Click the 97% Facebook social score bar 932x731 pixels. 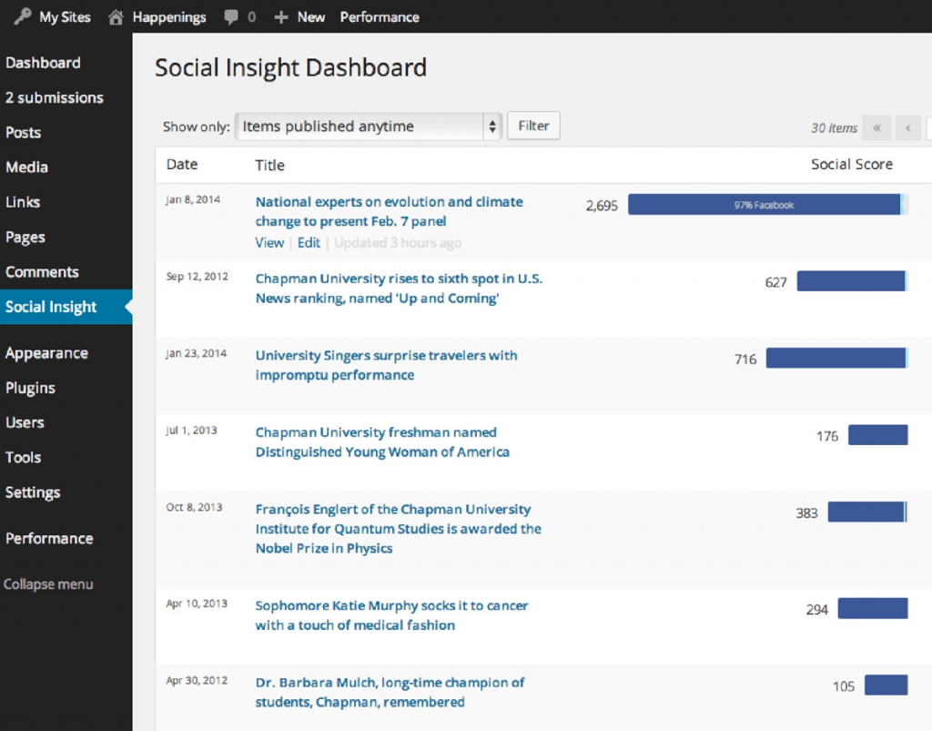point(767,205)
